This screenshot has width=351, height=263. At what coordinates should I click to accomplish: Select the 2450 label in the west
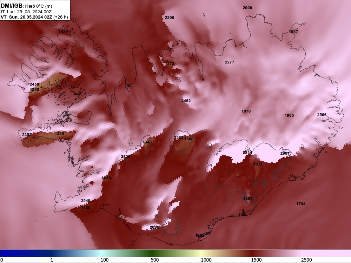pyautogui.click(x=34, y=84)
